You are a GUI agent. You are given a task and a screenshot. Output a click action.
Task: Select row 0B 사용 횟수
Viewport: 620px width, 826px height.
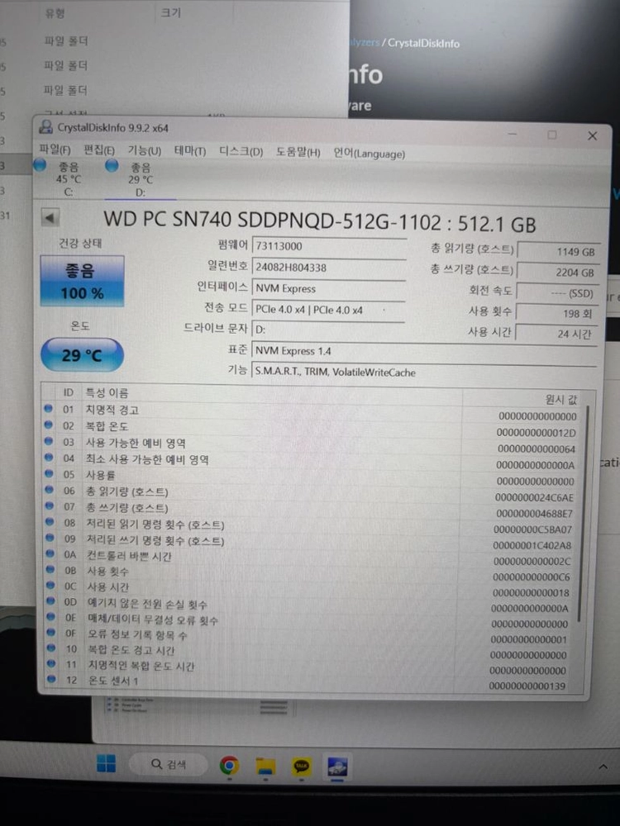pos(312,574)
